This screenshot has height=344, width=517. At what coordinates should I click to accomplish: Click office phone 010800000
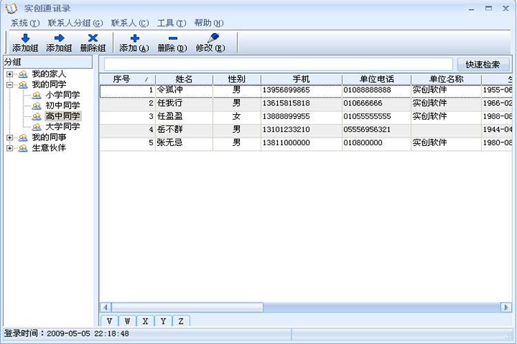(x=363, y=143)
